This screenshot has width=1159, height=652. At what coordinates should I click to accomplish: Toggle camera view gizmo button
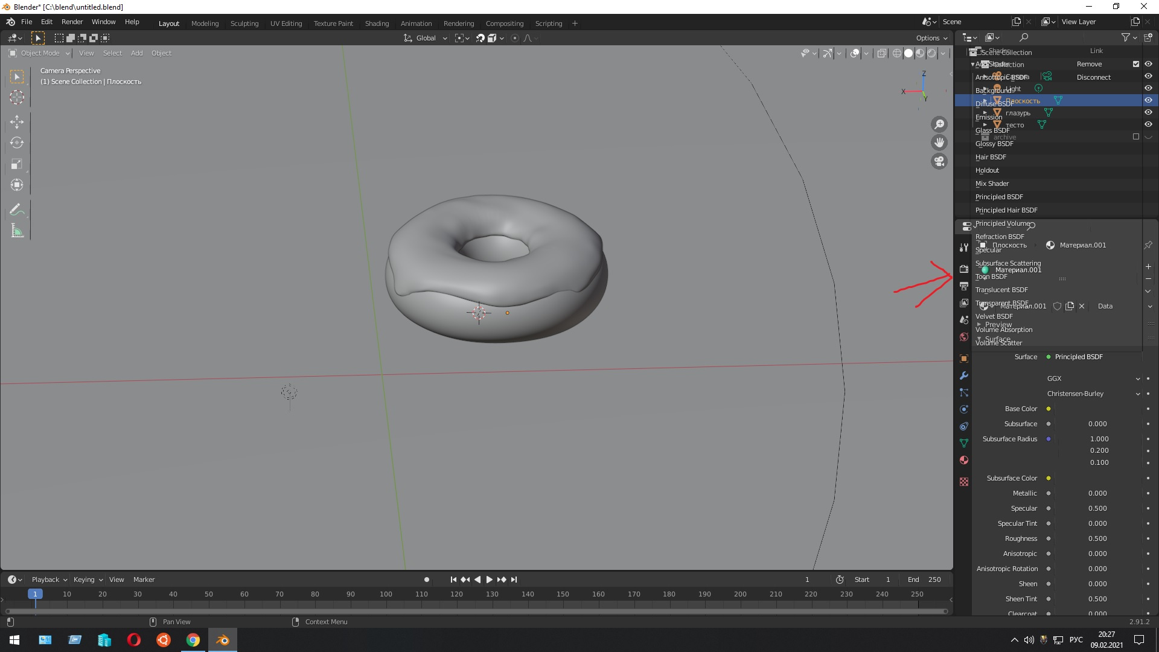(x=939, y=161)
